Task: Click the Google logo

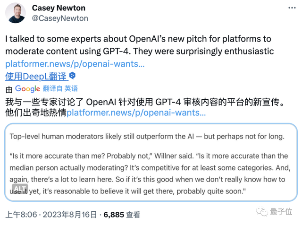Action: [27, 88]
